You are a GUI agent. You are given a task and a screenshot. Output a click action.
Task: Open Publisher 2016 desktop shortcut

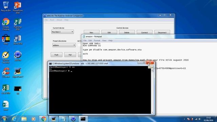18,24
